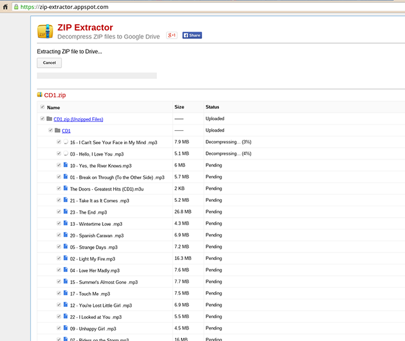The image size is (405, 341).
Task: Click file name 05 - Strange Days .mp3
Action: tap(94, 247)
